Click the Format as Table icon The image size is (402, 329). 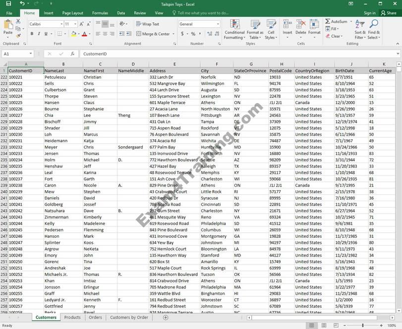click(x=255, y=30)
